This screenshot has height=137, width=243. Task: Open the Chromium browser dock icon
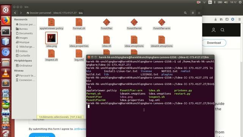[6, 52]
